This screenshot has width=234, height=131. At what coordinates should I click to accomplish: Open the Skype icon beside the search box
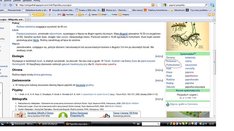212,5
